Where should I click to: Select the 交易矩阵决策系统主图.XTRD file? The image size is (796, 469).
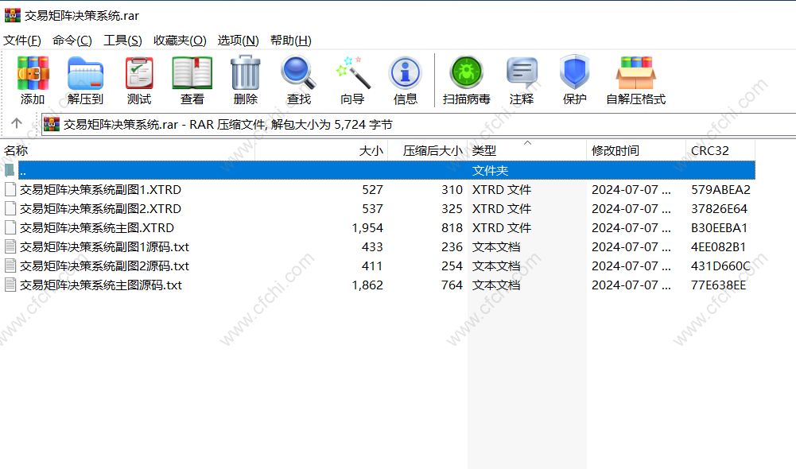pyautogui.click(x=97, y=227)
